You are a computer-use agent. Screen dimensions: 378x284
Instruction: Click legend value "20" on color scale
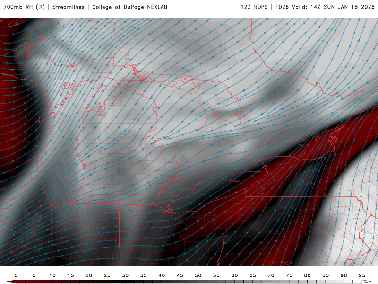point(89,275)
